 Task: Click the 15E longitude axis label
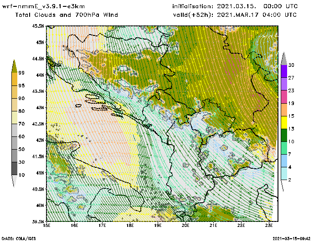tap(47, 226)
